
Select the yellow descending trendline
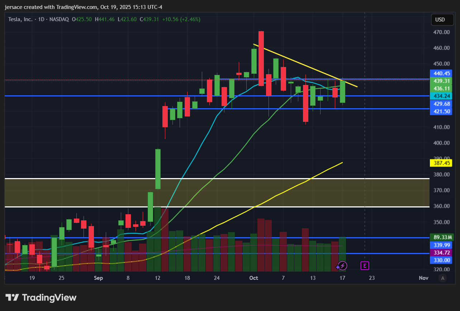point(305,65)
